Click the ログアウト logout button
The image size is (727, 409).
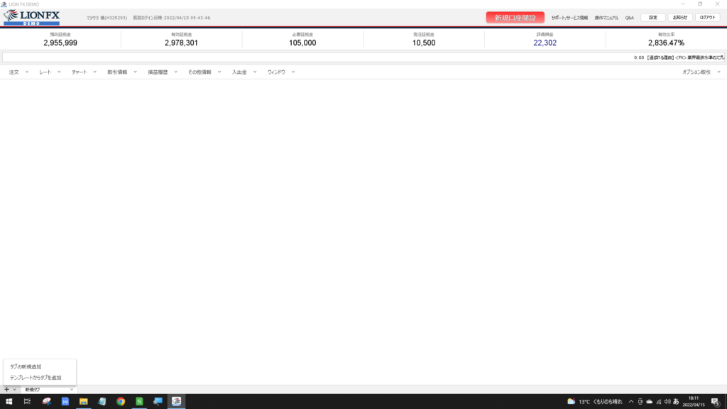pos(708,18)
